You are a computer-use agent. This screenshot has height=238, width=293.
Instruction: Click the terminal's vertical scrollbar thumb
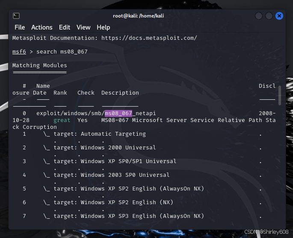(280, 95)
